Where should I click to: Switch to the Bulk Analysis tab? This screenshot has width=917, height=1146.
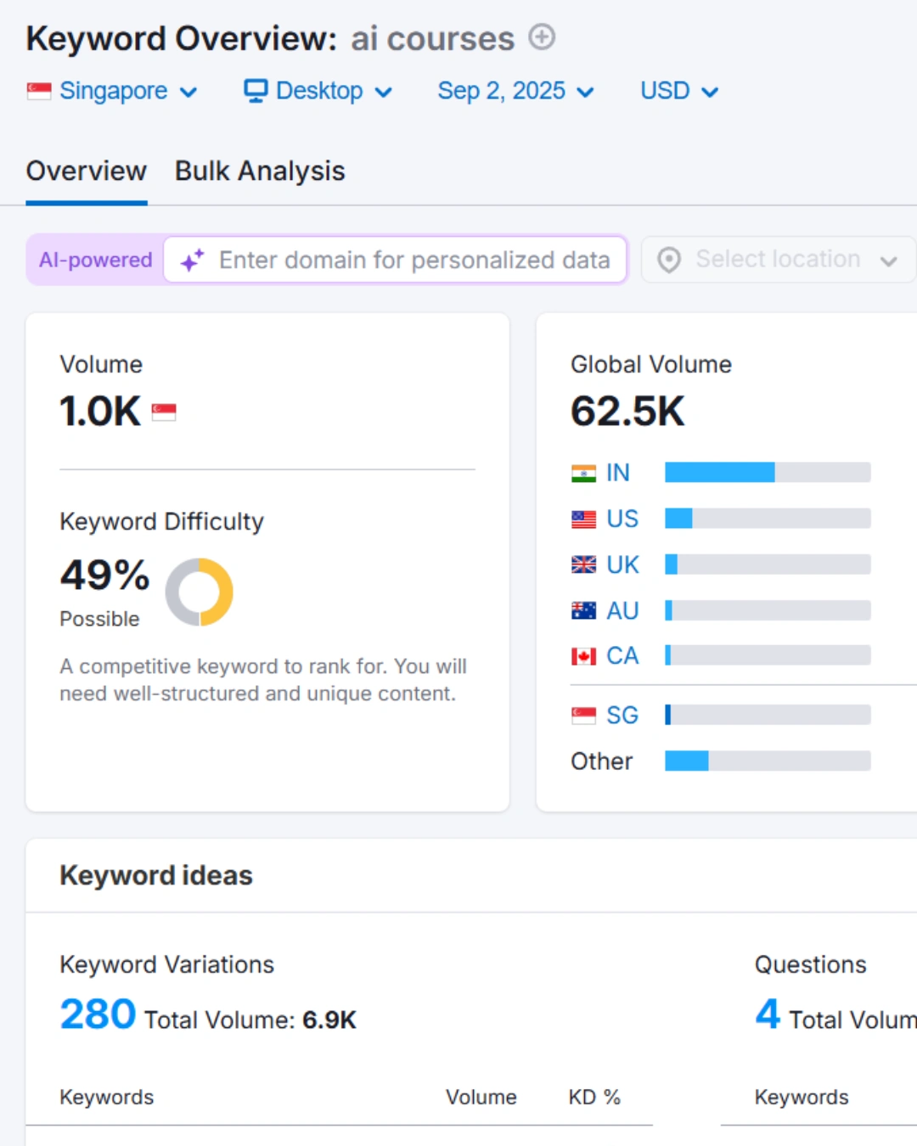pyautogui.click(x=260, y=171)
